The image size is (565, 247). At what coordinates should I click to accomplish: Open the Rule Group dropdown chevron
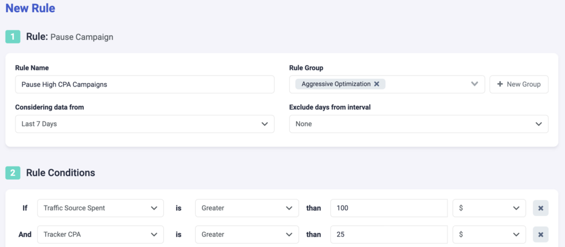(x=475, y=84)
